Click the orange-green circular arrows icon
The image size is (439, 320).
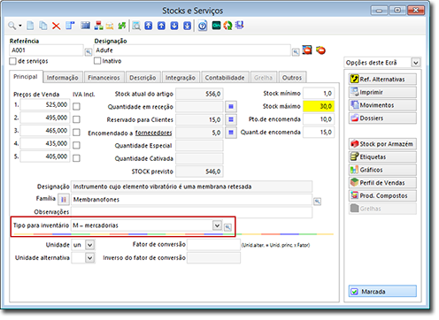(x=227, y=26)
